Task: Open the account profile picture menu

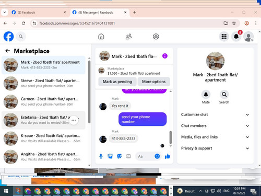Action: point(248,37)
